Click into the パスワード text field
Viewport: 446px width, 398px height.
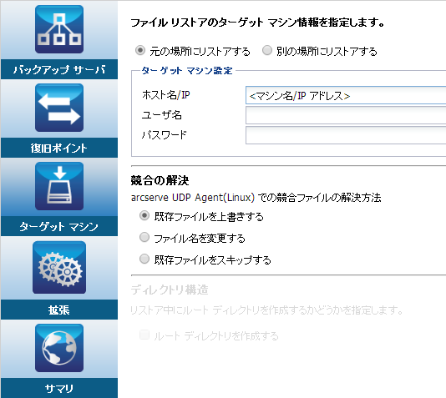(x=346, y=135)
